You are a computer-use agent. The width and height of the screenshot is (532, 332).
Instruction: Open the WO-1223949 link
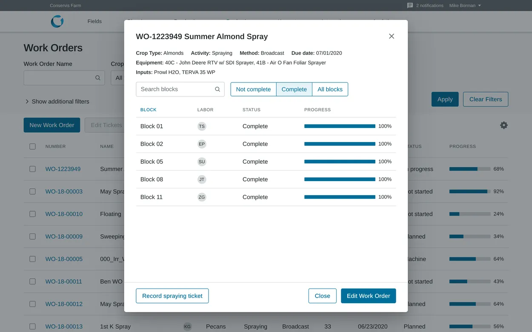(x=63, y=169)
